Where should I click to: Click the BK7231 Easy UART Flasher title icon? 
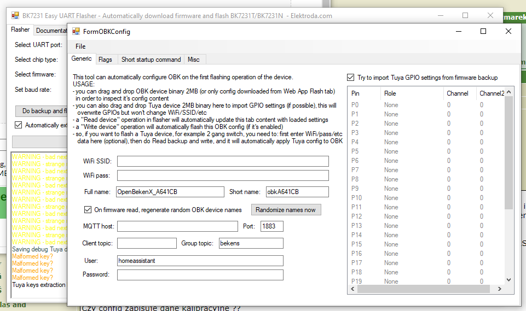click(x=15, y=16)
